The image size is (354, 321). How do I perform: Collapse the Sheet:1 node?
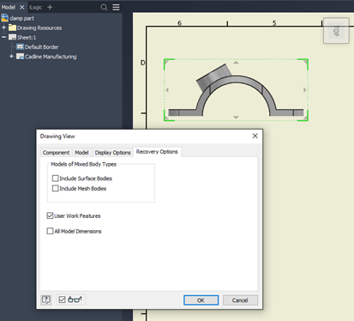(x=3, y=37)
